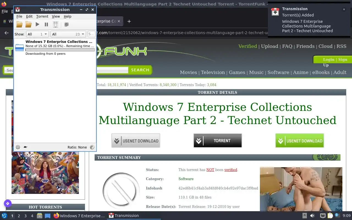
Task: Click the red 'verified' status link
Action: [230, 170]
